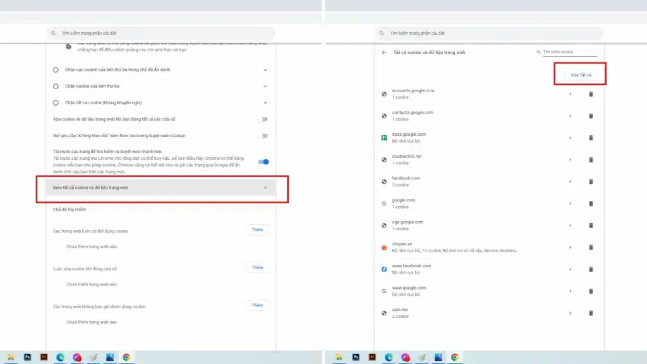647x364 pixels.
Task: Delete cookies for accounts.google.com with trash icon
Action: pyautogui.click(x=591, y=94)
